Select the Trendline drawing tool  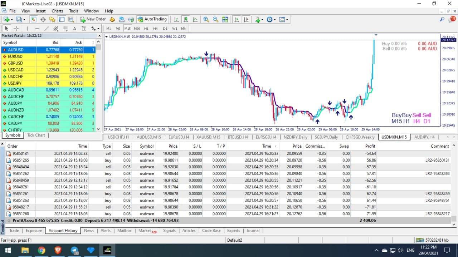pyautogui.click(x=46, y=29)
